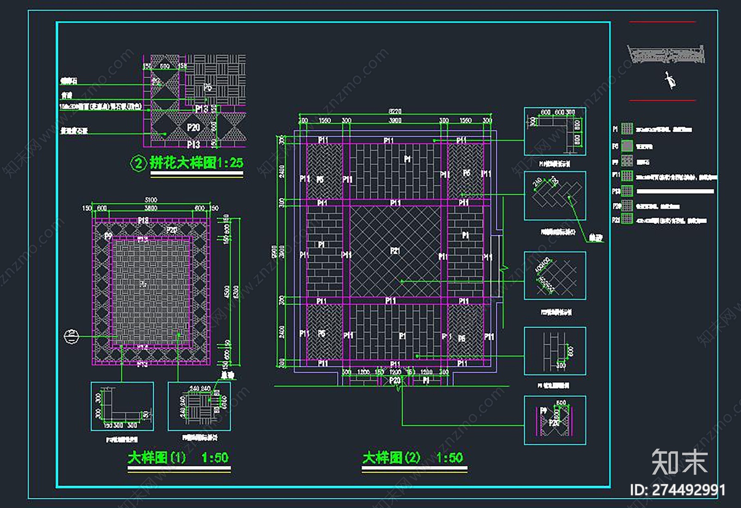Select the 拼花大样图1:25 title text
This screenshot has height=508, width=741.
[196, 163]
